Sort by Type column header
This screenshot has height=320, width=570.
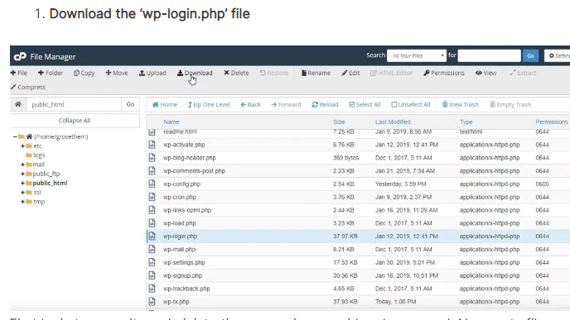pos(466,122)
